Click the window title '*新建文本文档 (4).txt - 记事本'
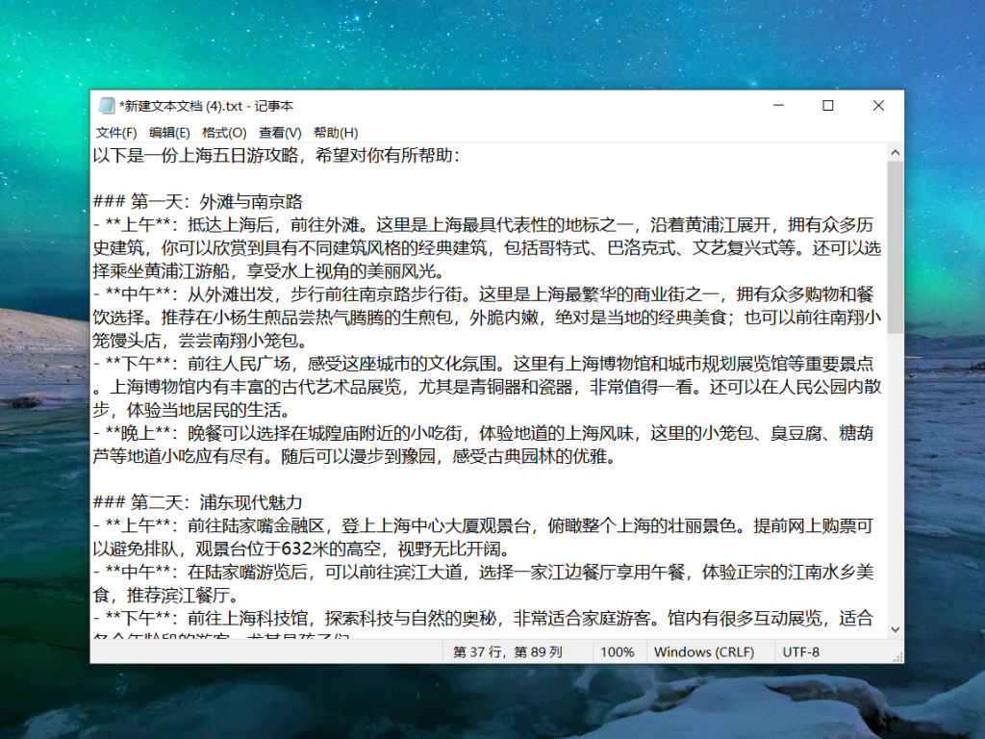The image size is (985, 739). [x=206, y=106]
